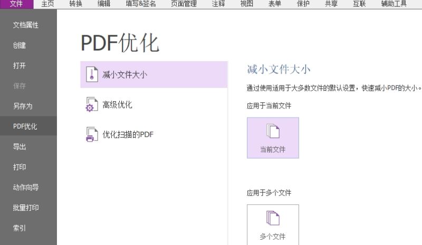Open 文档属性 in the sidebar

[x=26, y=25]
